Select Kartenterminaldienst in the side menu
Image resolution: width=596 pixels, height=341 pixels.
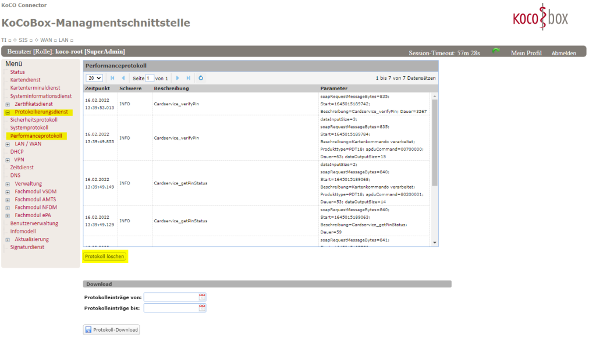[34, 88]
